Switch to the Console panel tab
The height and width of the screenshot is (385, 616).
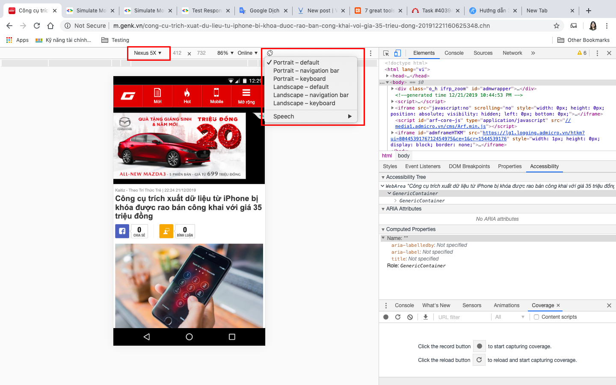pos(454,53)
